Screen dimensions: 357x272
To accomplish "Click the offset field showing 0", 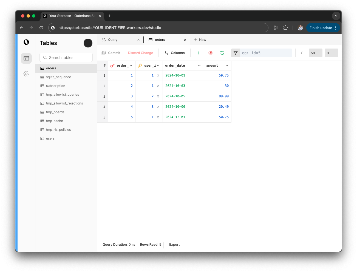I will coord(331,53).
